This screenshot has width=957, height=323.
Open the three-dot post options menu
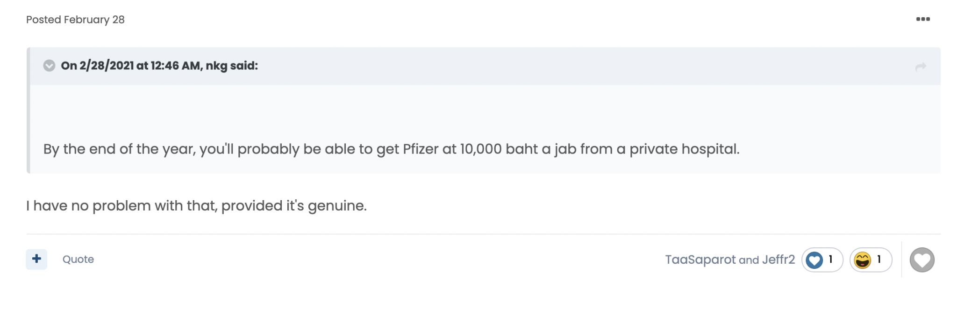(x=922, y=19)
